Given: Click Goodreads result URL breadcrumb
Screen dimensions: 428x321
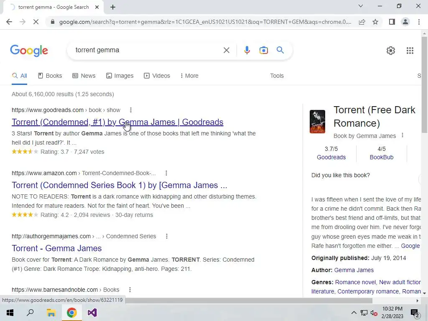Looking at the screenshot, I should point(66,110).
